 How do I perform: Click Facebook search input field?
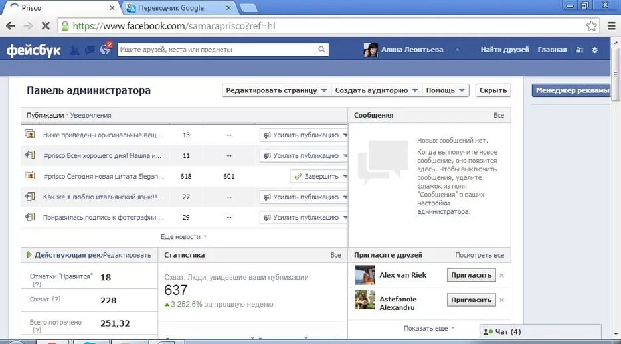click(x=217, y=50)
